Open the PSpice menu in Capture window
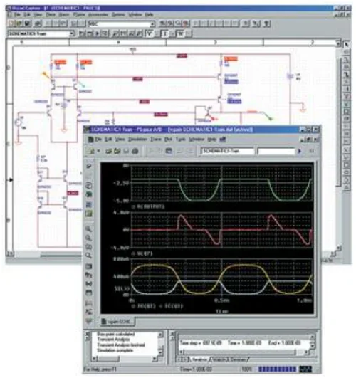Screen dimensions: 356x378 [x=79, y=14]
